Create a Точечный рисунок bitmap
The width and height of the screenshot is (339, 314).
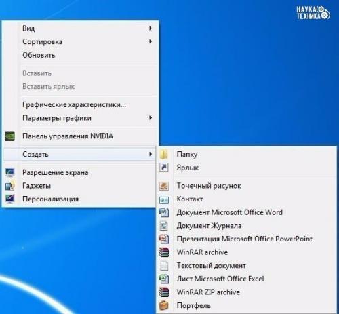tap(246, 186)
